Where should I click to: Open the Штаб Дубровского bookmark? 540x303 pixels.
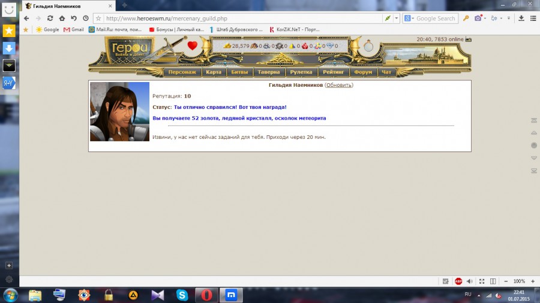236,29
